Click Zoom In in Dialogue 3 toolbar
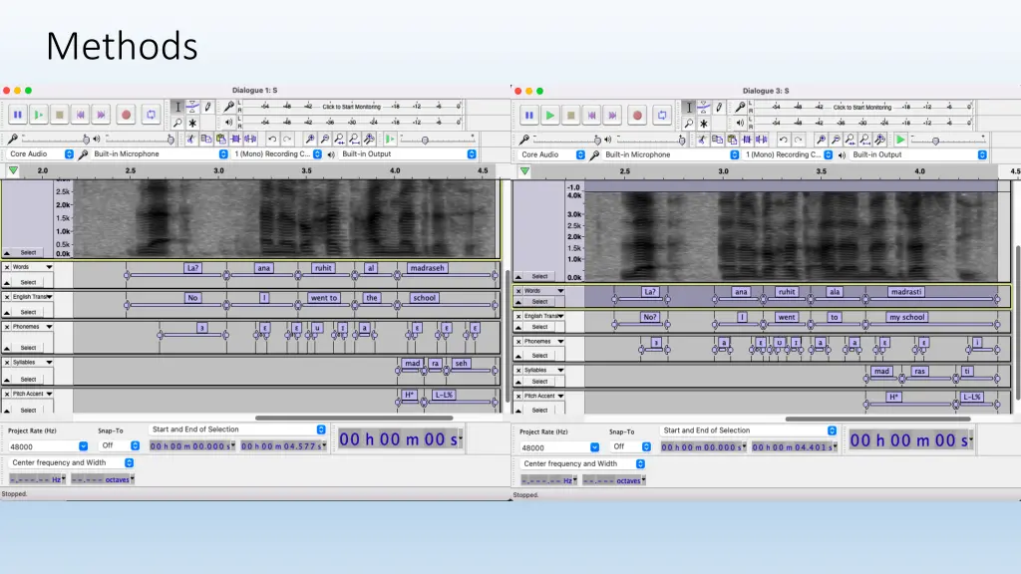The height and width of the screenshot is (574, 1021). click(x=822, y=140)
